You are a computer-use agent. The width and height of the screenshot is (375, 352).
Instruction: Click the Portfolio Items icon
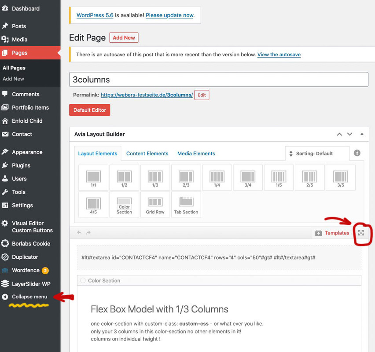pyautogui.click(x=5, y=107)
